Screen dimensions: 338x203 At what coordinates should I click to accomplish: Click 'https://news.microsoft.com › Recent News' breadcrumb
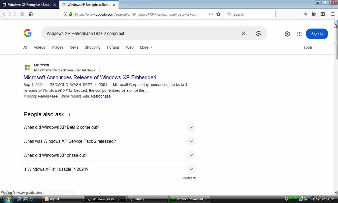point(64,70)
